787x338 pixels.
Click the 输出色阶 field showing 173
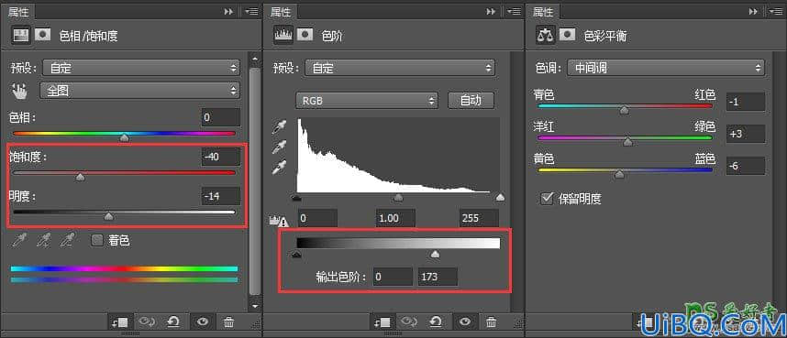pyautogui.click(x=438, y=277)
